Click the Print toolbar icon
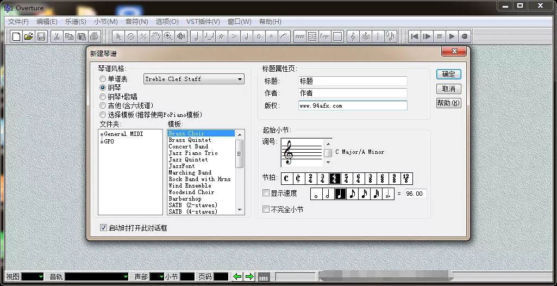The height and width of the screenshot is (286, 557). 94,36
